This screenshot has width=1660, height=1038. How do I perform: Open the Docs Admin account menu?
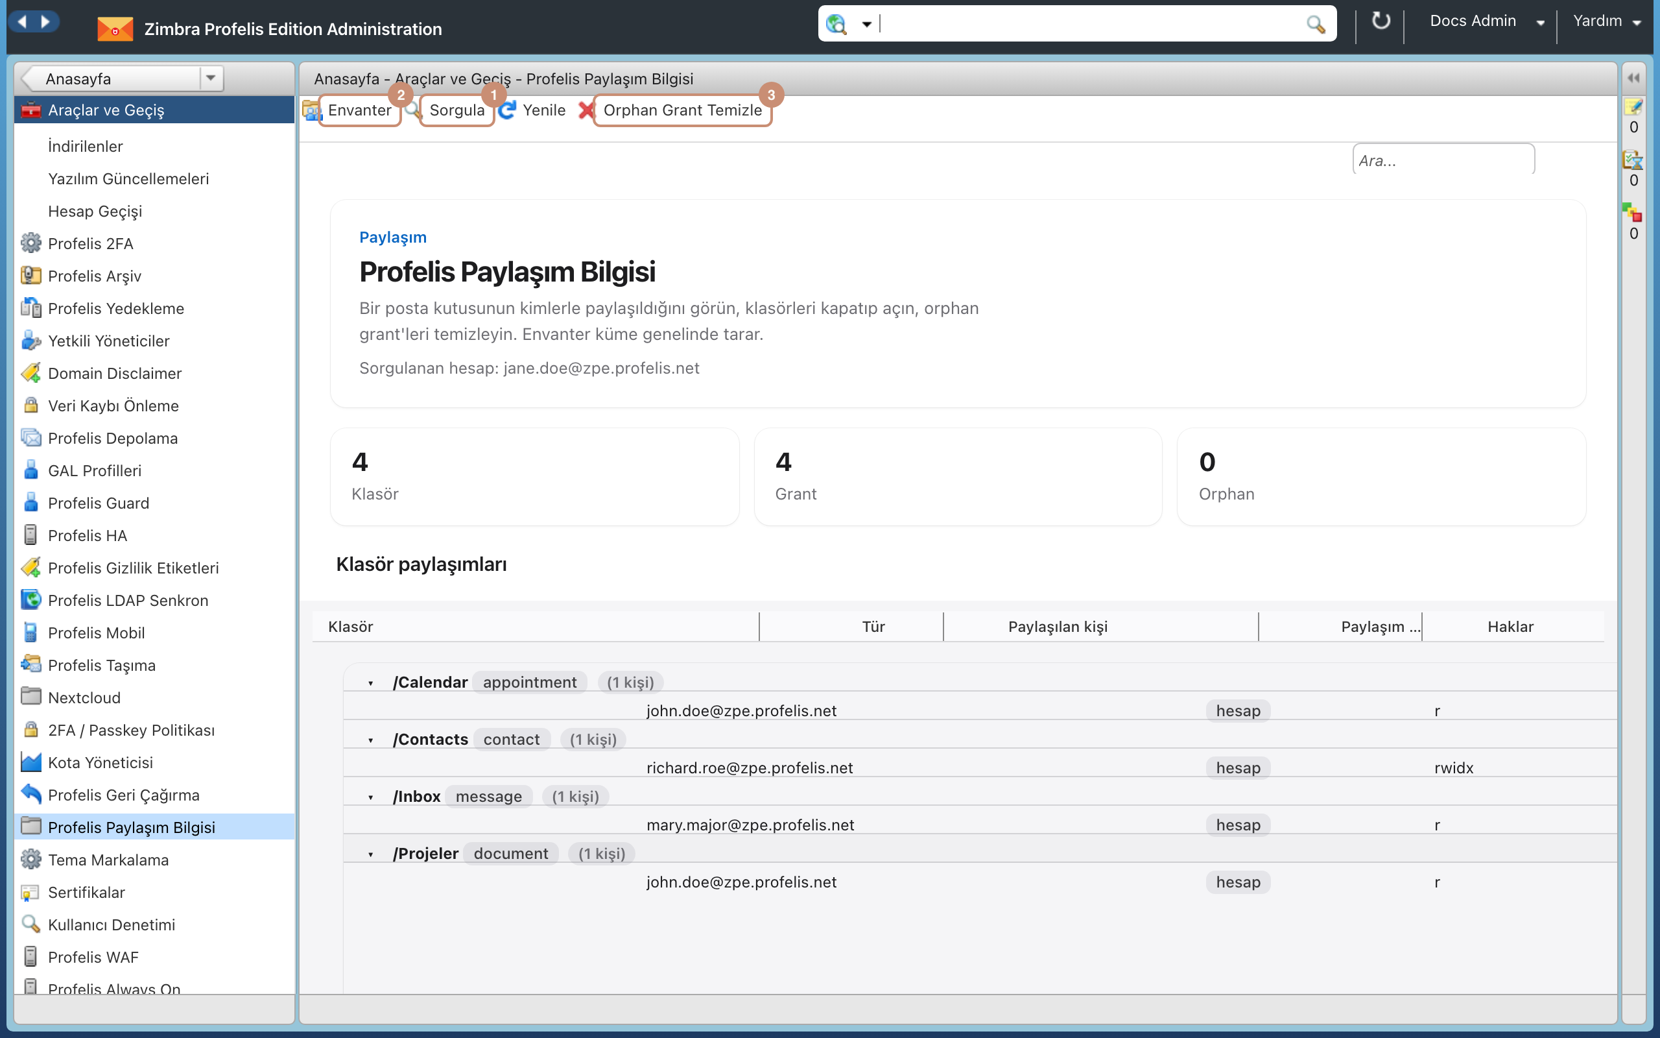pyautogui.click(x=1486, y=21)
